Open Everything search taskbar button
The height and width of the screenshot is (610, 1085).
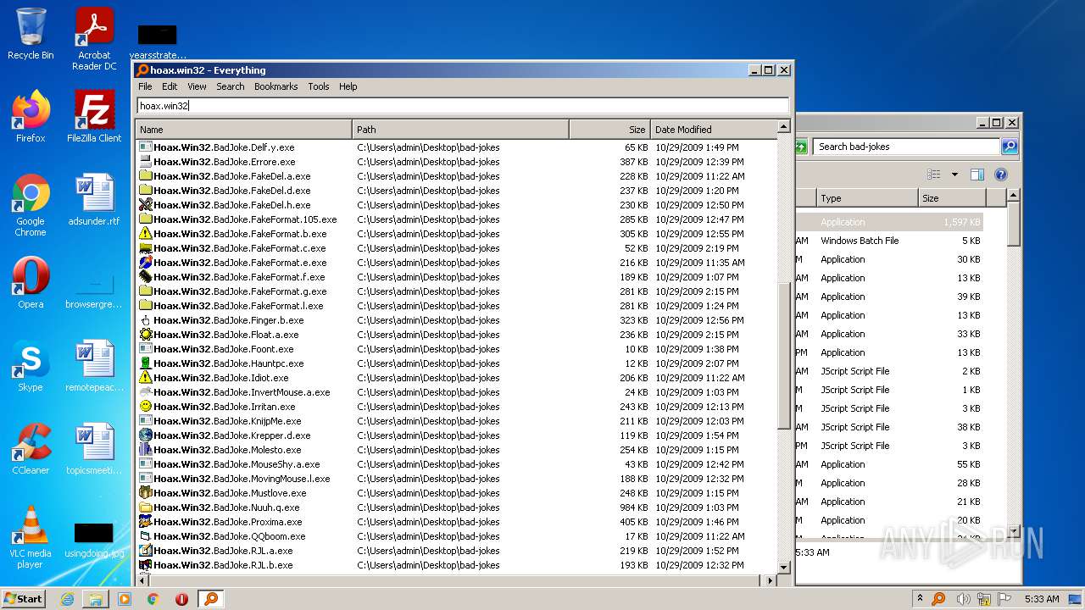211,599
